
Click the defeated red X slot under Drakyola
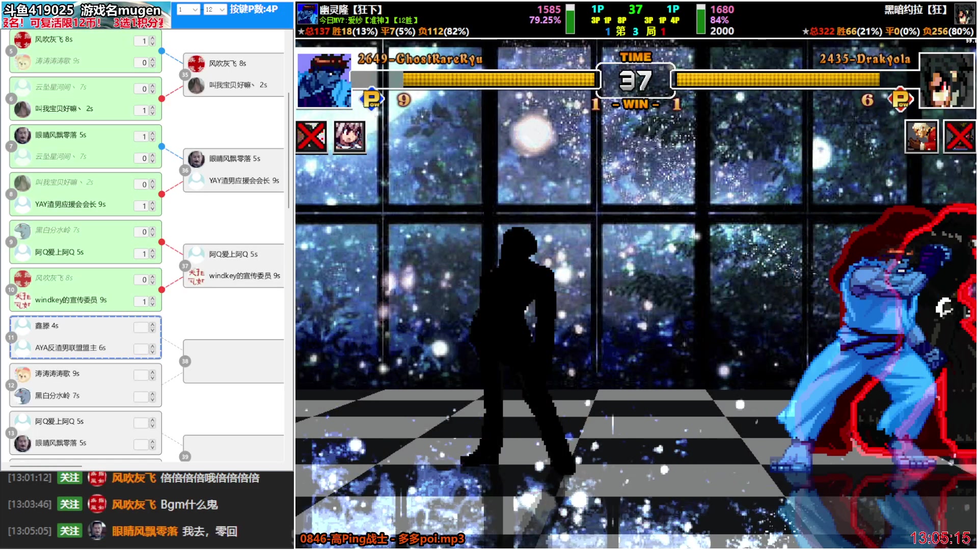click(960, 136)
